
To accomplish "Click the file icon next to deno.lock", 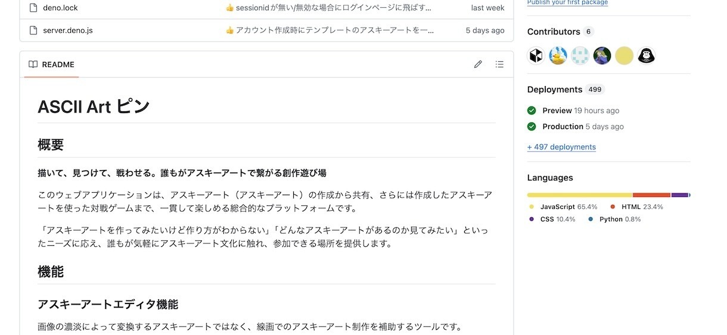I will [33, 8].
